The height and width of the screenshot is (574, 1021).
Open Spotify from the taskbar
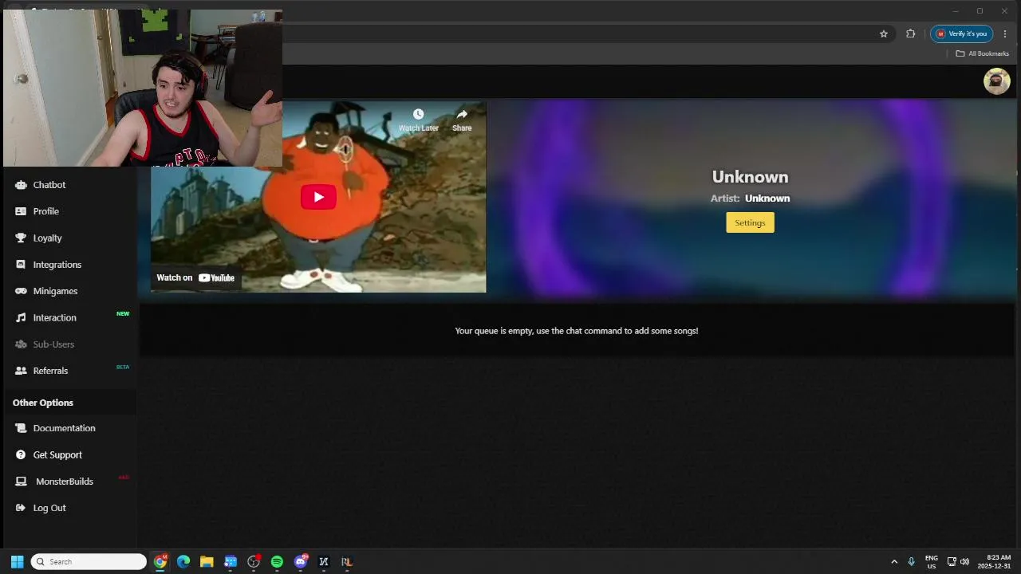pos(277,562)
